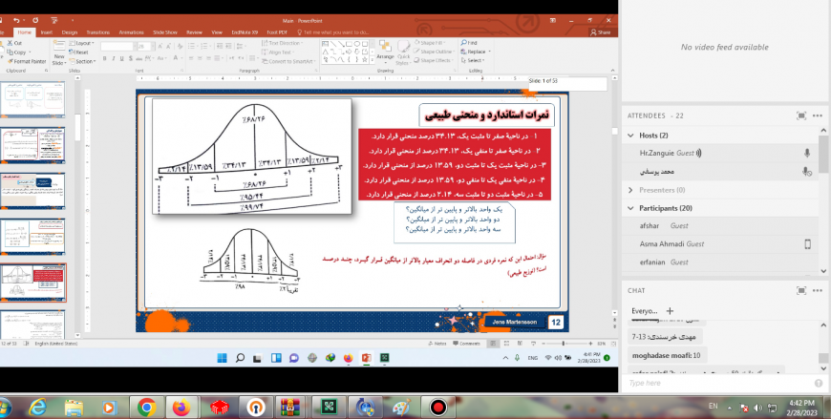
Task: Open the Select dropdown in Editing group
Action: tap(472, 60)
